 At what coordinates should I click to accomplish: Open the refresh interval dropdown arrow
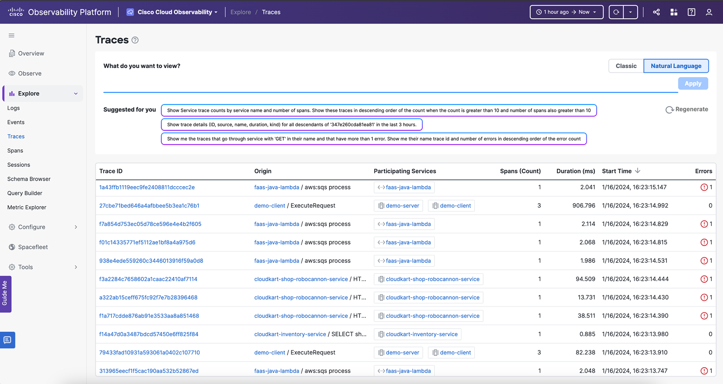click(x=630, y=12)
